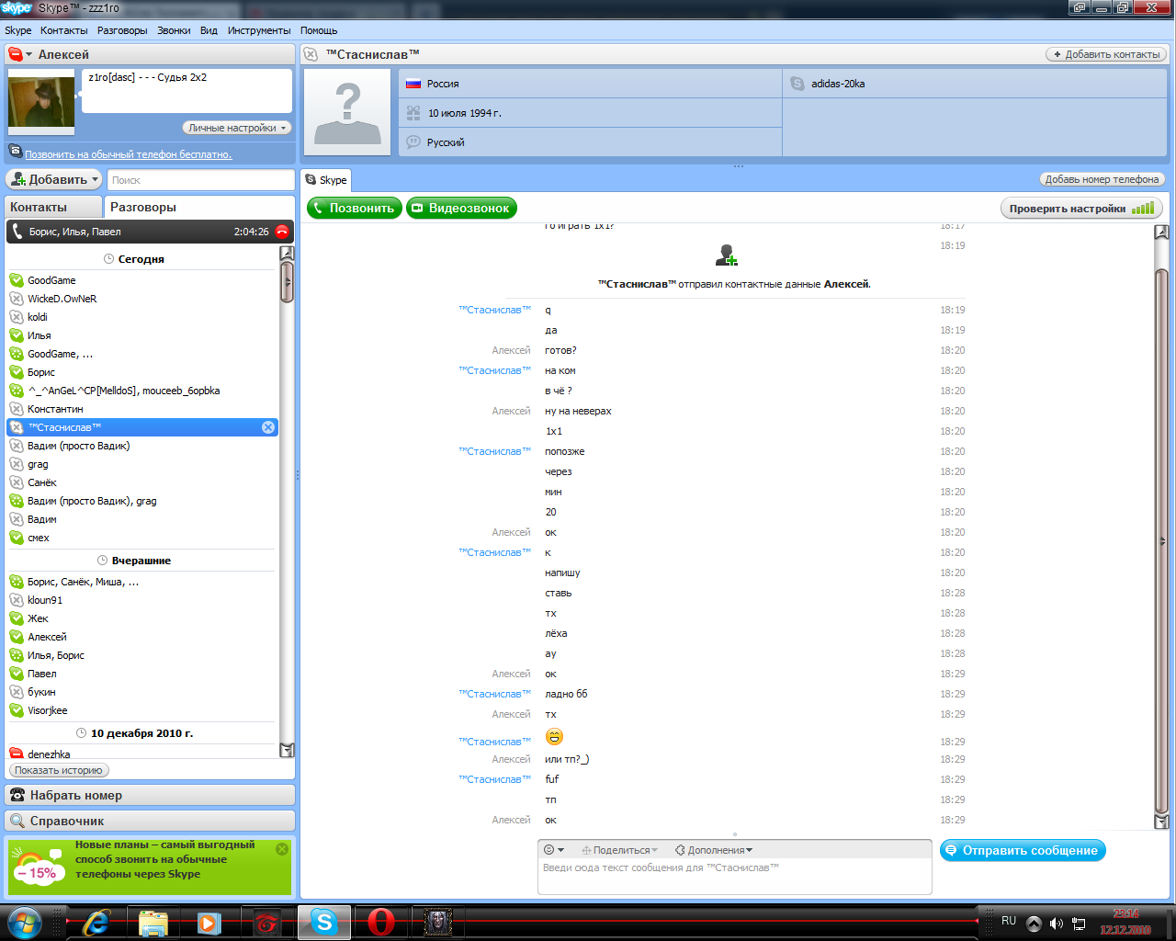Click the grinning emoticon in the chat

tap(554, 737)
